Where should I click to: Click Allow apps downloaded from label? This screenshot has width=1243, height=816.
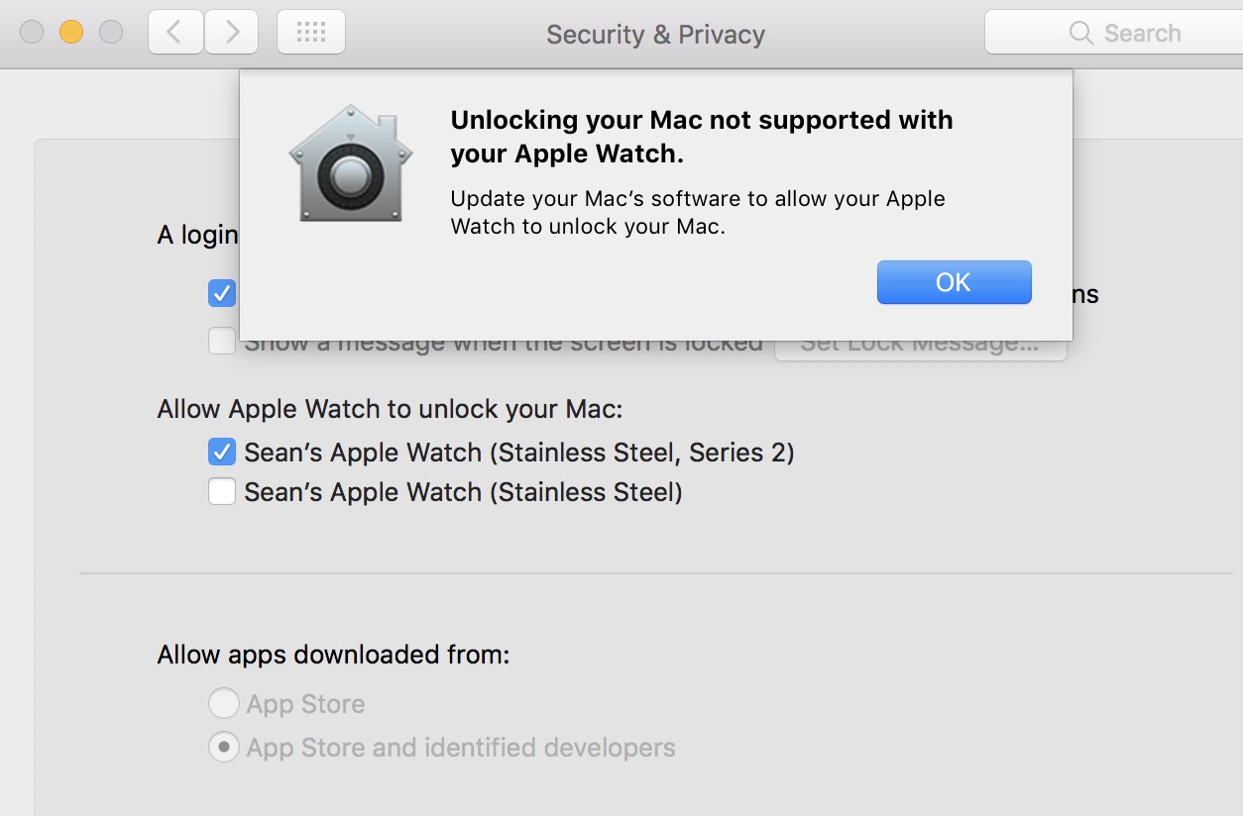pos(333,655)
